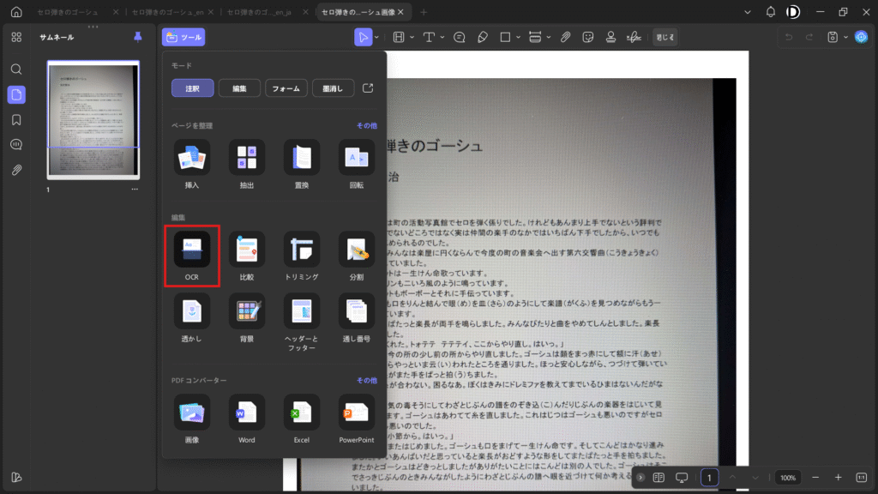
Task: Open the search panel in left sidebar
Action: pos(16,69)
